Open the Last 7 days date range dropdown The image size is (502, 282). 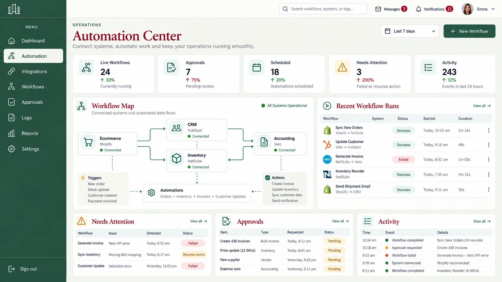coord(410,31)
